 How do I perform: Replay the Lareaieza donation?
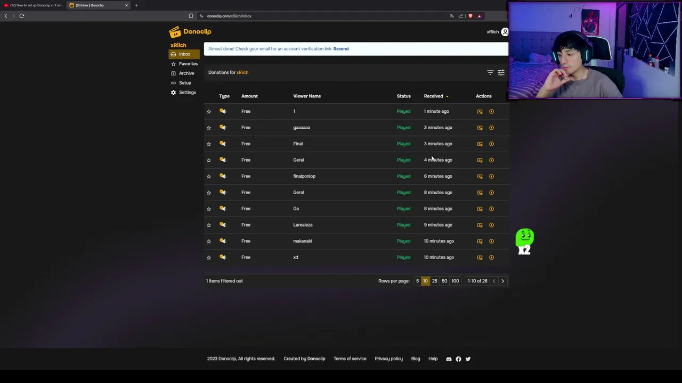click(491, 225)
